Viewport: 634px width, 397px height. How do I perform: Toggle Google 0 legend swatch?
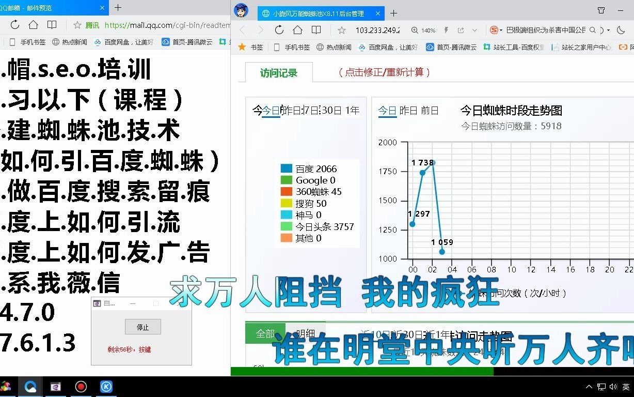point(287,180)
